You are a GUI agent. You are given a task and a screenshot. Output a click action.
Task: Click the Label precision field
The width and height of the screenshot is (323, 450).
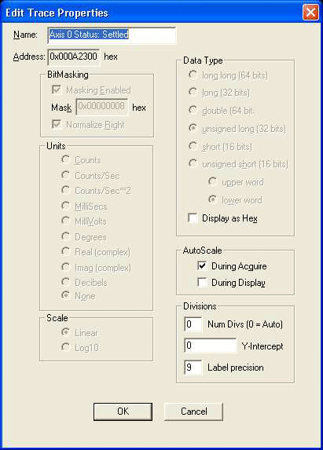click(x=193, y=368)
